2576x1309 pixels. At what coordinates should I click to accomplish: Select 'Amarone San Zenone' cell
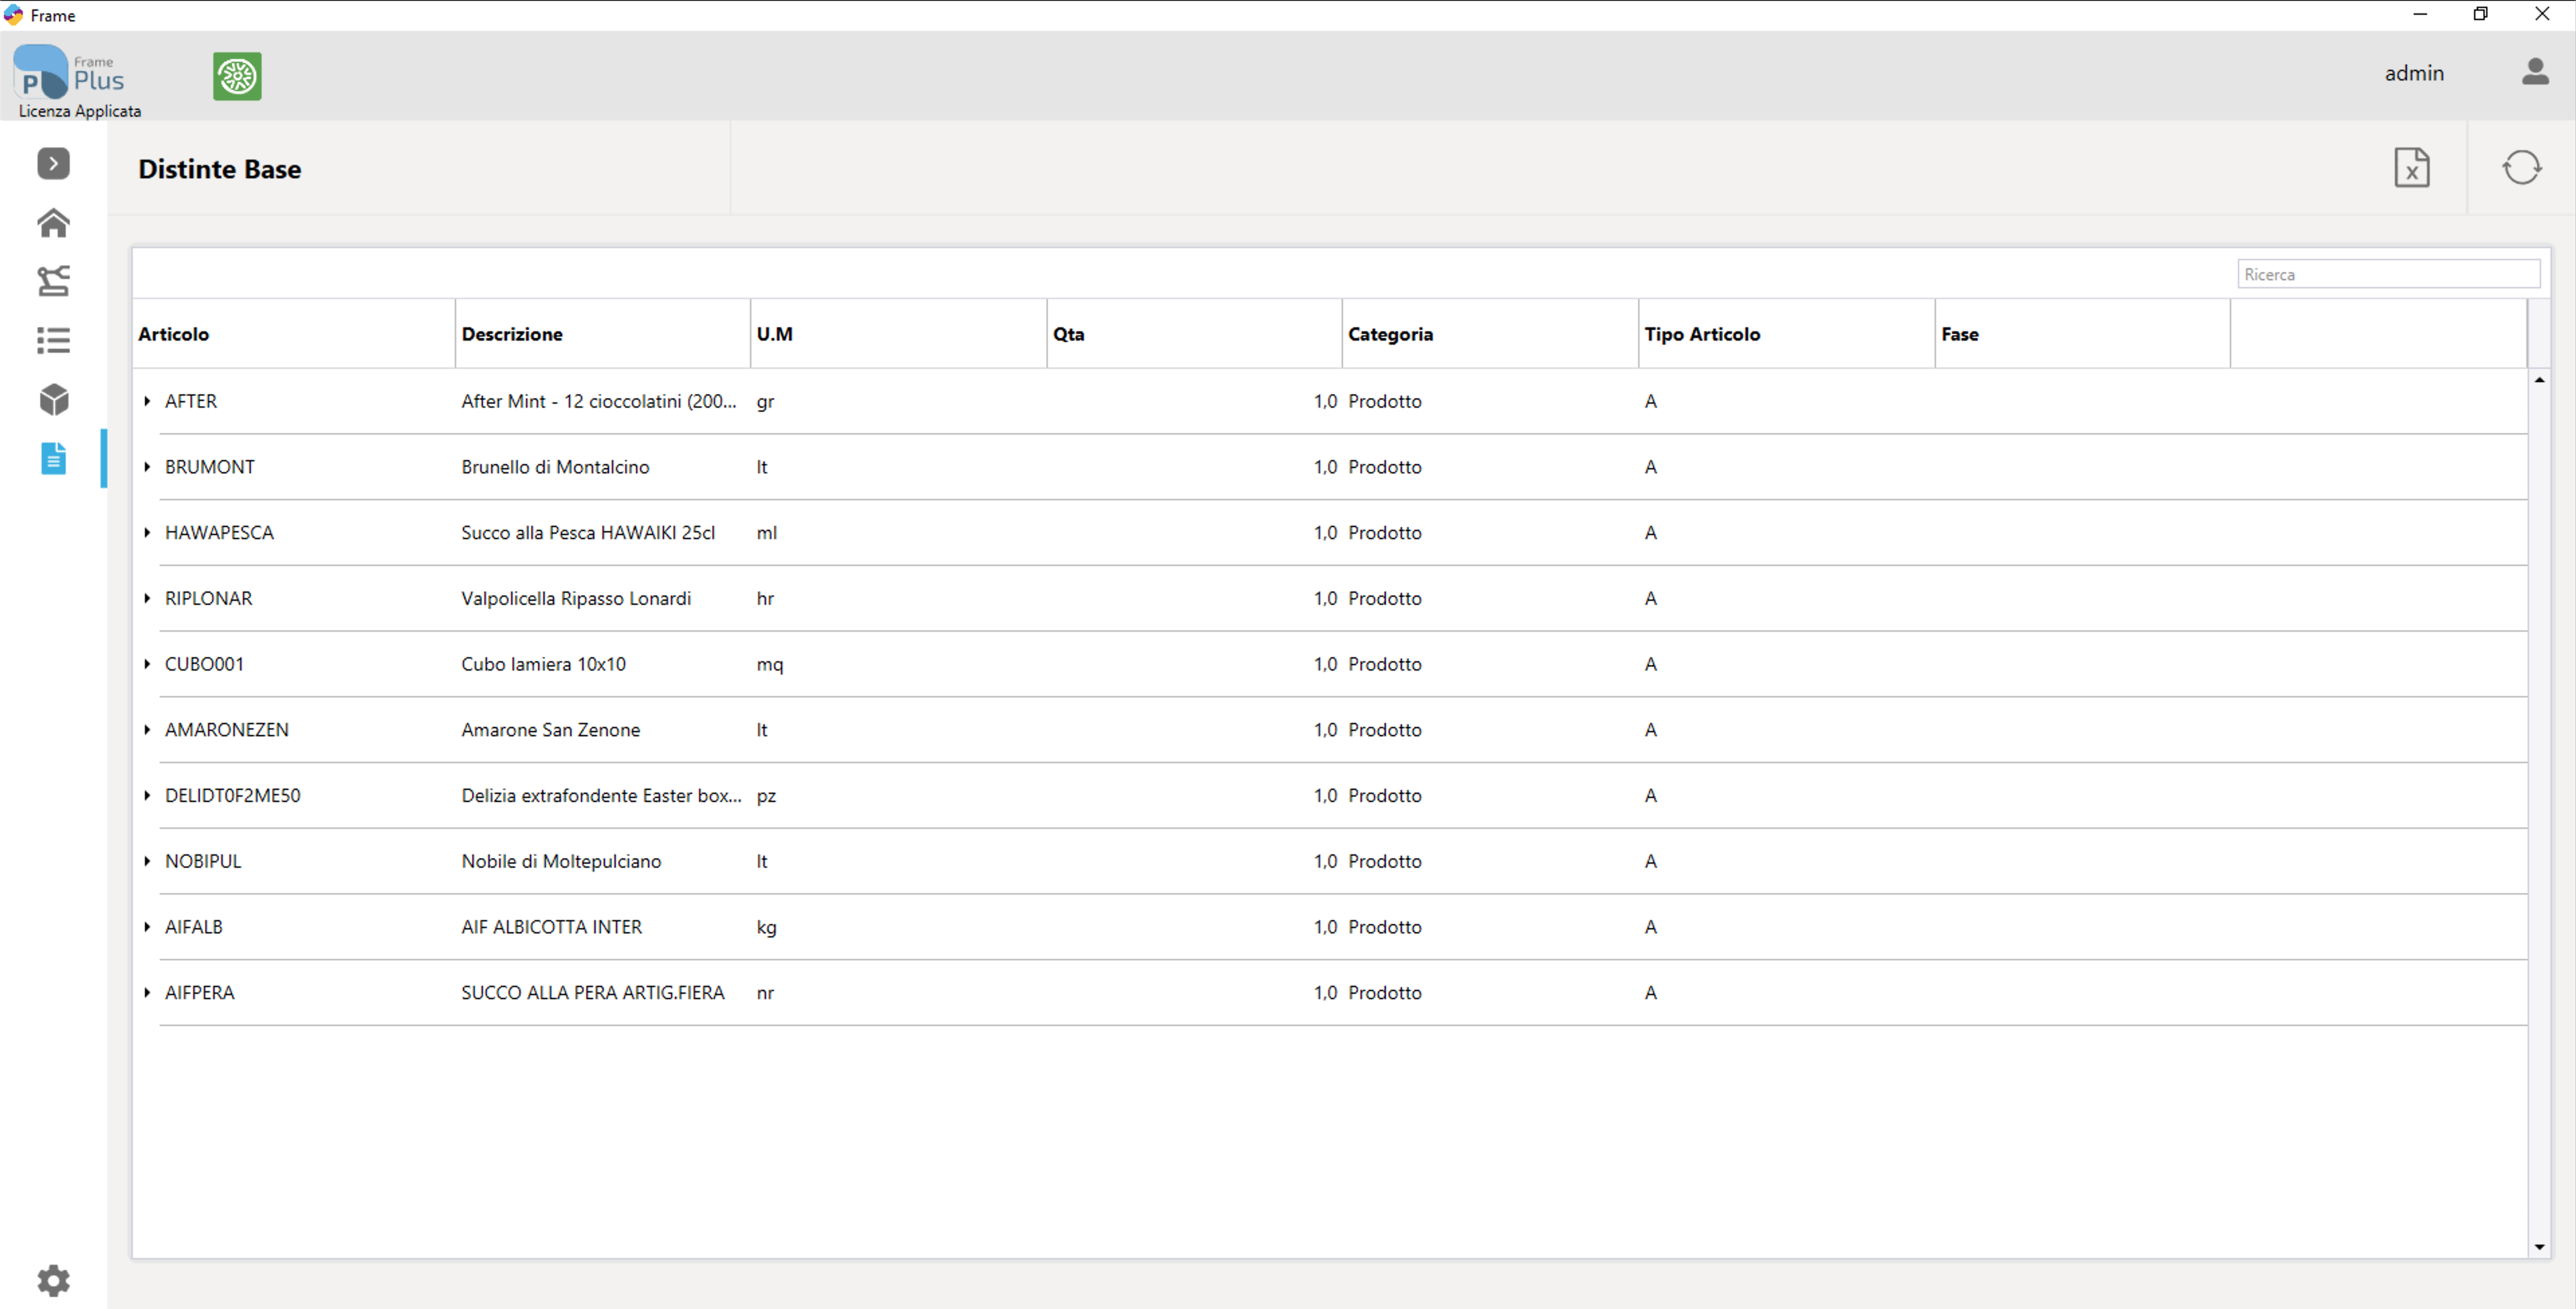(550, 730)
